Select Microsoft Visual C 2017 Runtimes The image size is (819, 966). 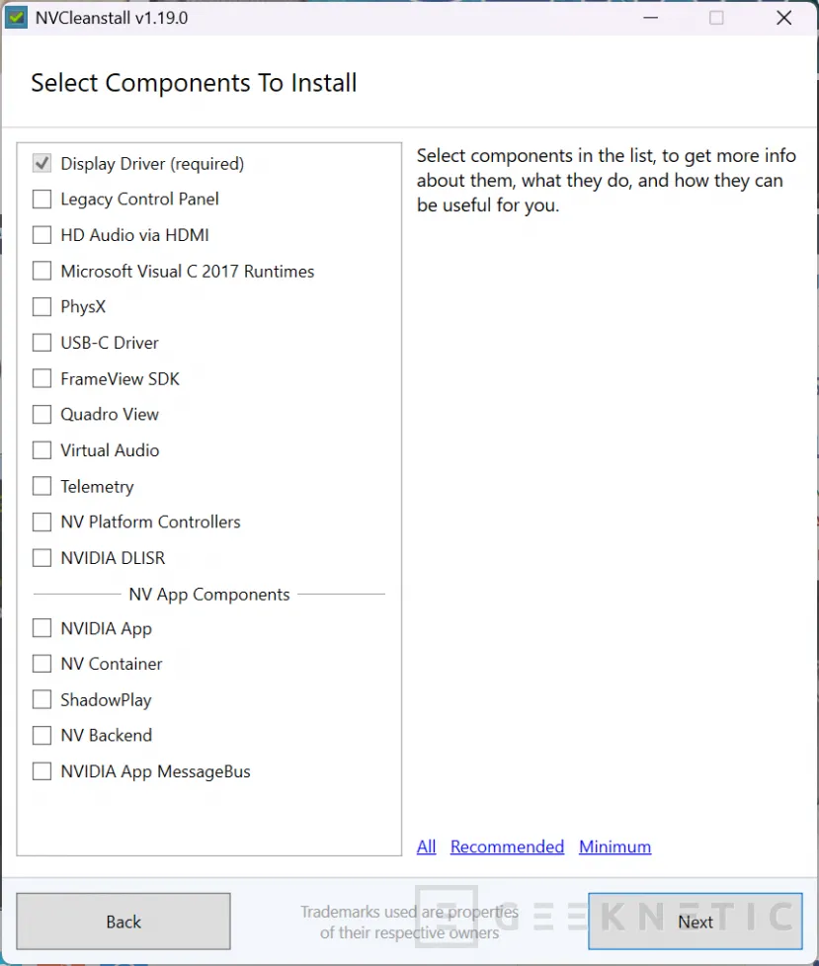pyautogui.click(x=41, y=271)
